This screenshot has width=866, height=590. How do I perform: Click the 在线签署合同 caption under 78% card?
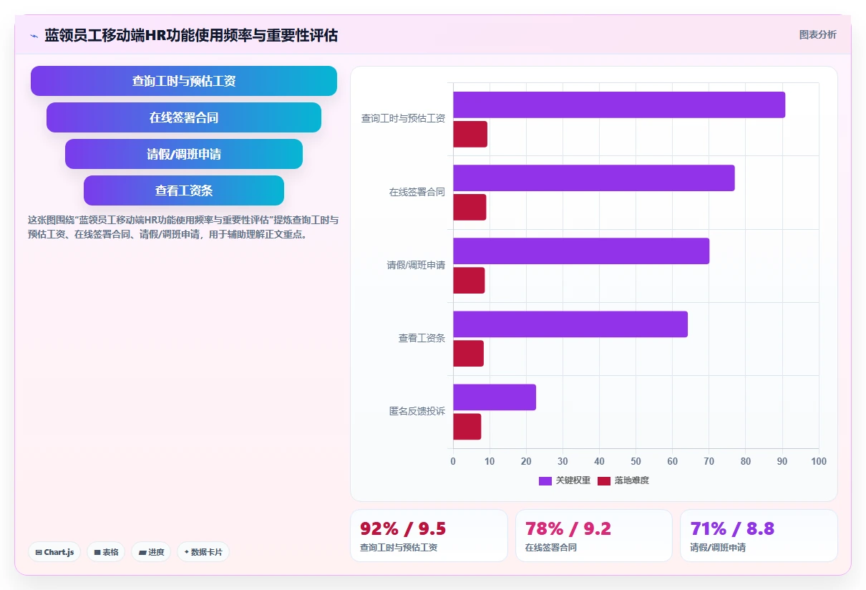pos(551,548)
